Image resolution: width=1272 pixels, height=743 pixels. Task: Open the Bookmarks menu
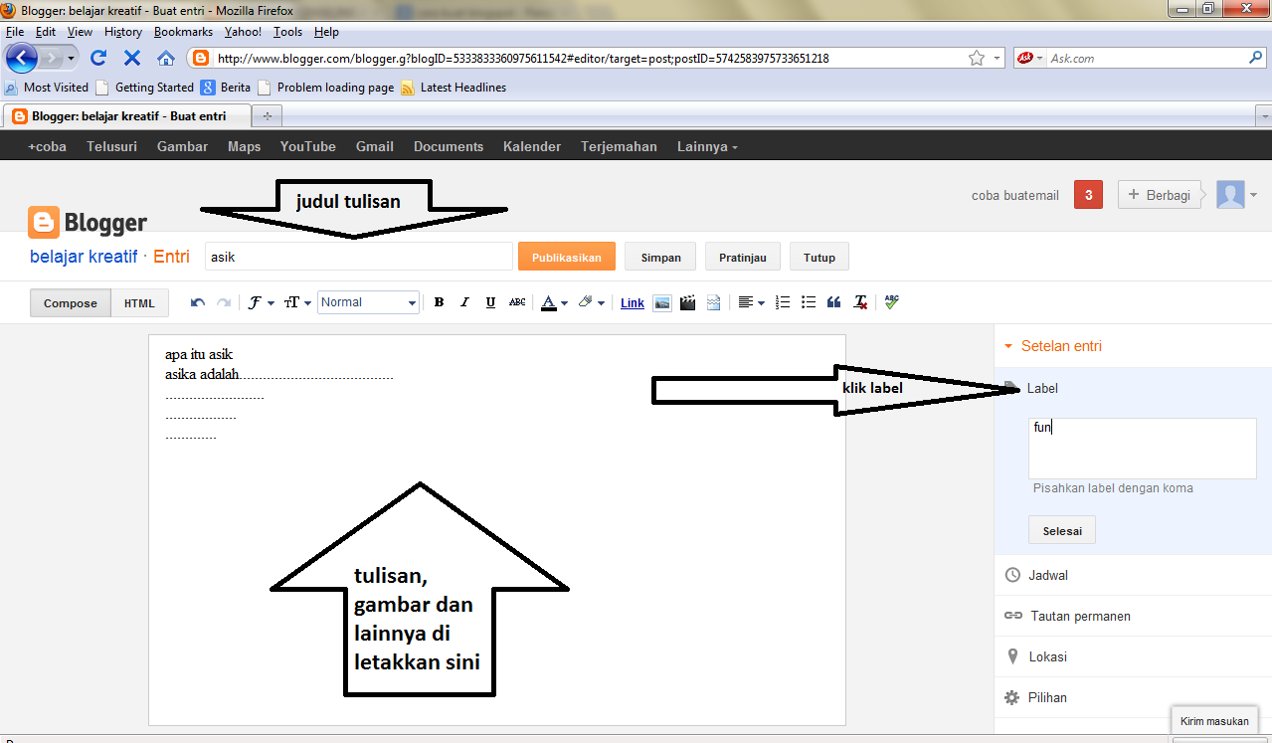183,32
